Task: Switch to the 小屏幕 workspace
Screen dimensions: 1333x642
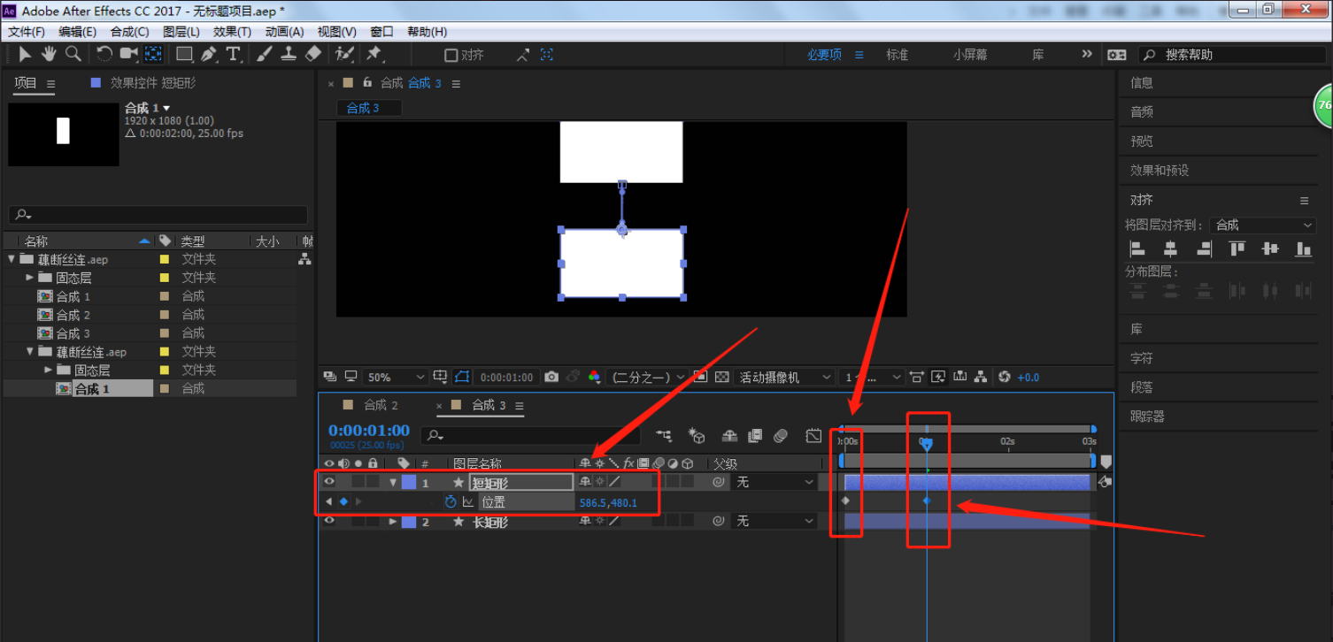Action: (x=970, y=55)
